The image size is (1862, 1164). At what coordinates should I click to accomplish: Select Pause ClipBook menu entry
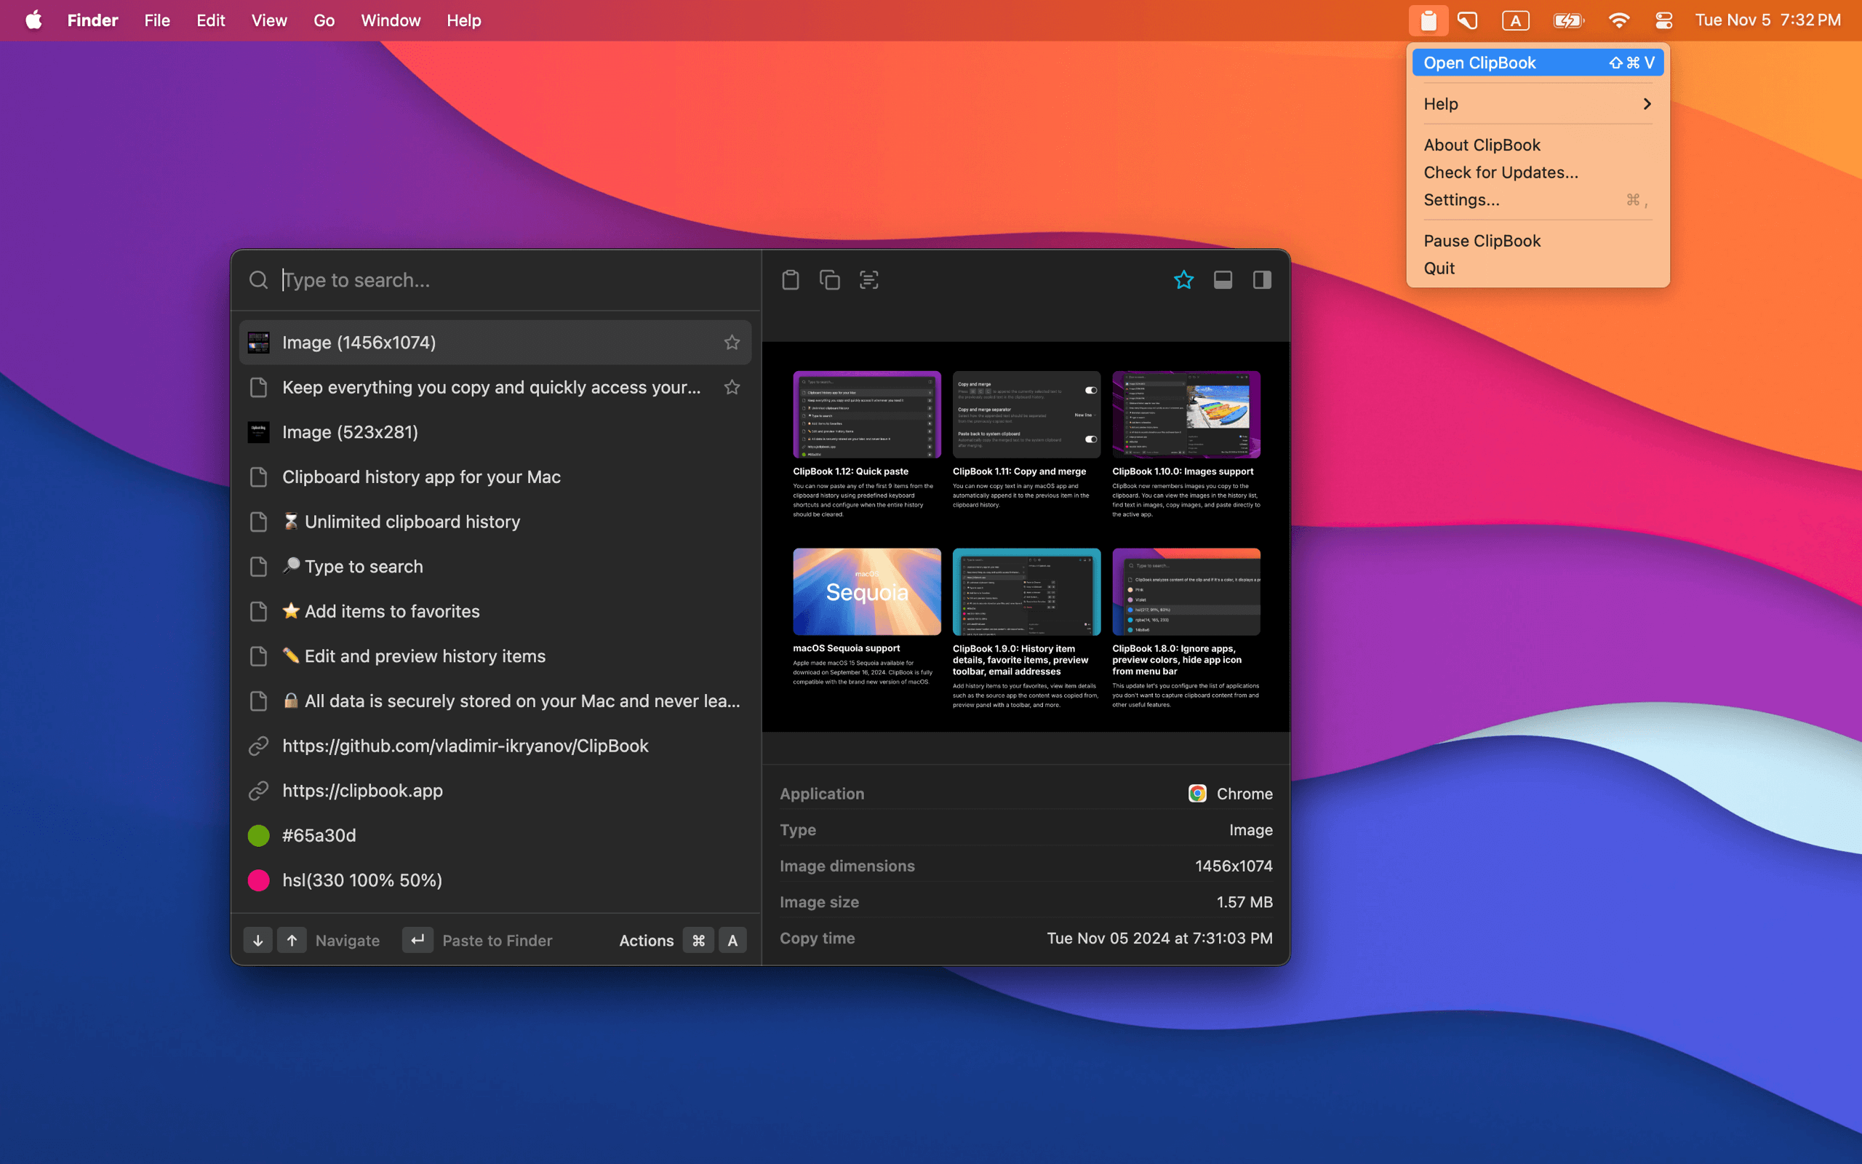pos(1538,241)
